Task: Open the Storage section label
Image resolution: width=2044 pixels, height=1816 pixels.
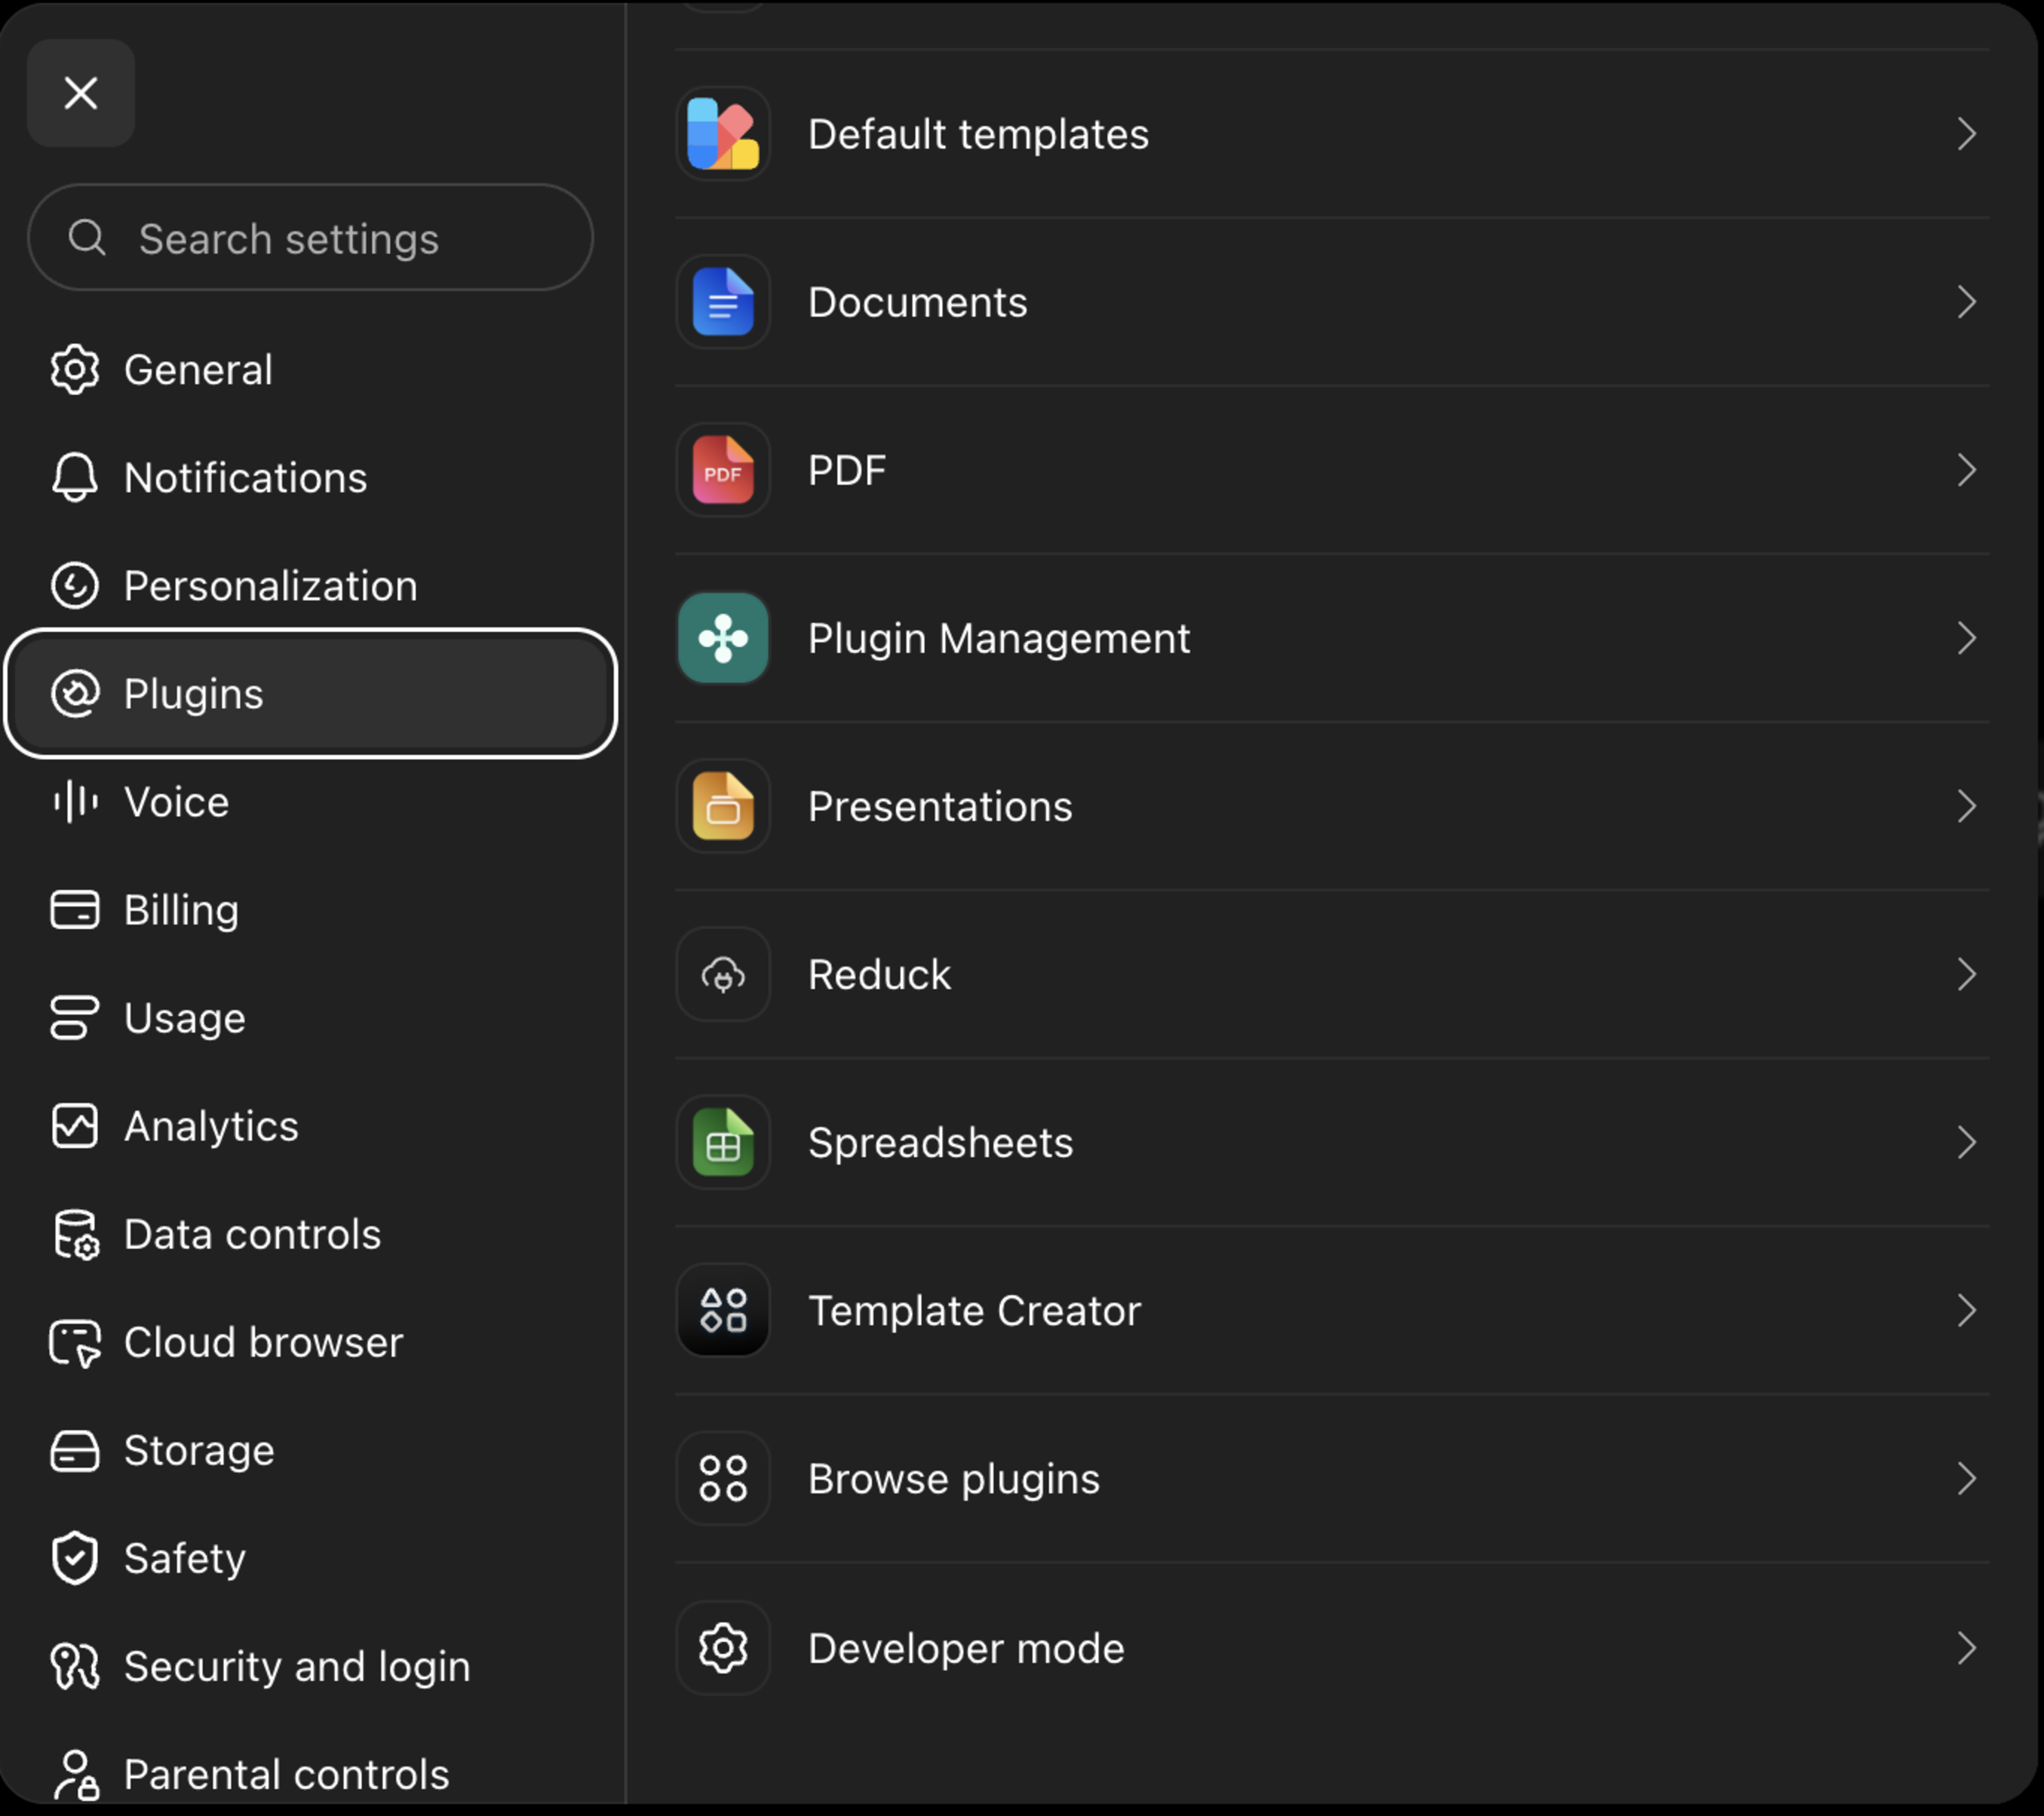Action: click(199, 1450)
